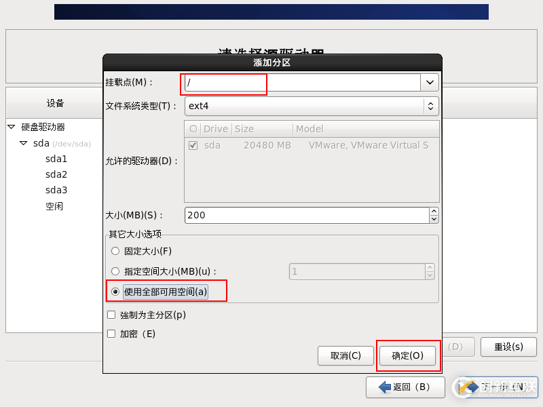Select the 空闲 free space entry
Screen dimensions: 543x407
[54, 206]
